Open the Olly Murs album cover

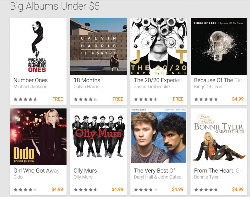(98, 137)
